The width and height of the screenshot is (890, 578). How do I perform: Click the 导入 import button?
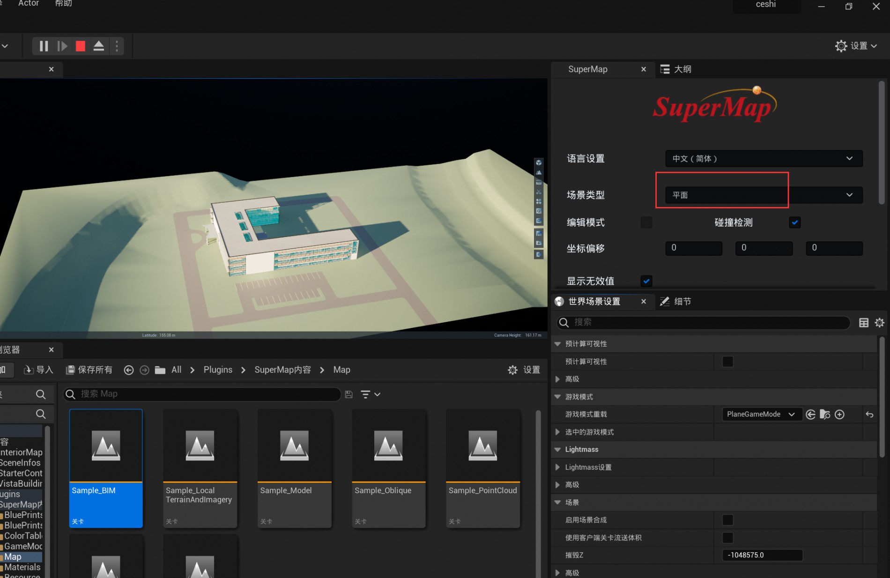(x=38, y=370)
